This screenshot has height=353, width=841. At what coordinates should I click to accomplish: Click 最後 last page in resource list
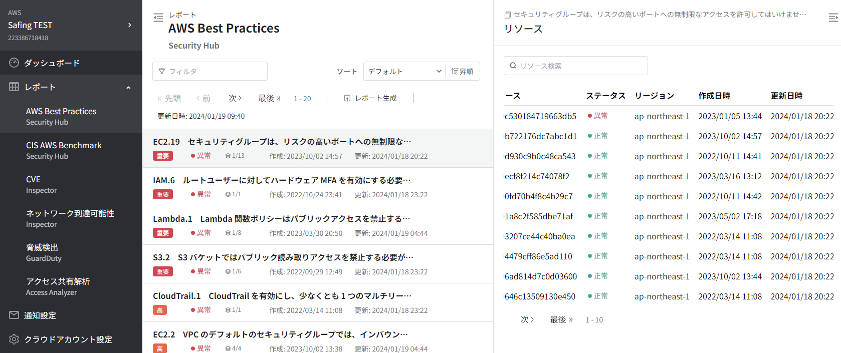(x=561, y=319)
